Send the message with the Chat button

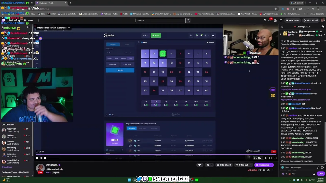[321, 174]
